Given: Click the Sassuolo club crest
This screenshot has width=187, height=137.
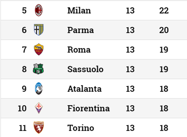Looking at the screenshot, I should coord(38,69).
